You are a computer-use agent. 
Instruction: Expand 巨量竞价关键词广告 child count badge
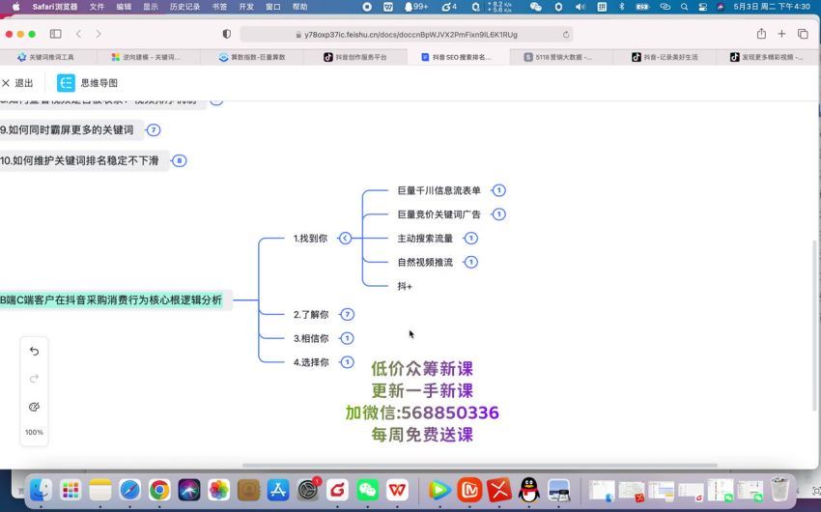(498, 214)
